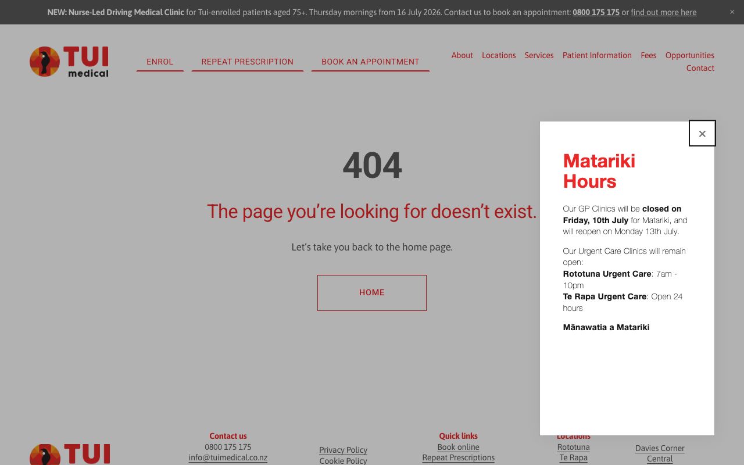Screen dimensions: 744x465
Task: Open the Opportunities menu item
Action: [x=690, y=55]
